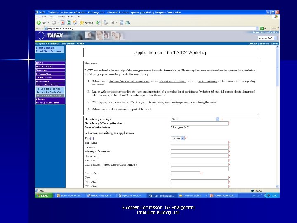This screenshot has height=223, width=297.
Task: Stop page loading with red X
Action: point(63,23)
